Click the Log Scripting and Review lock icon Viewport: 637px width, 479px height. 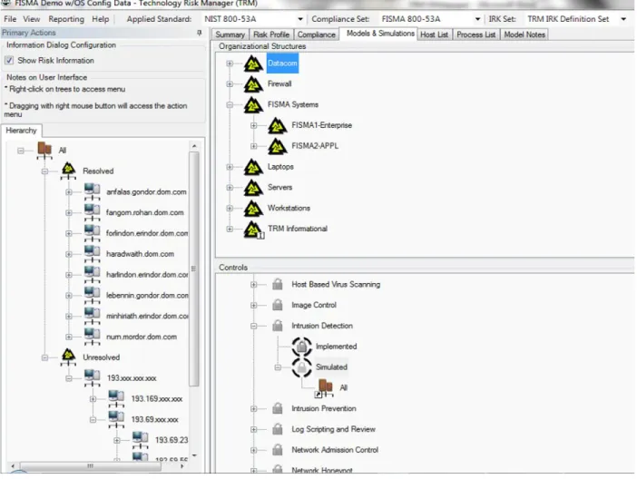point(278,429)
